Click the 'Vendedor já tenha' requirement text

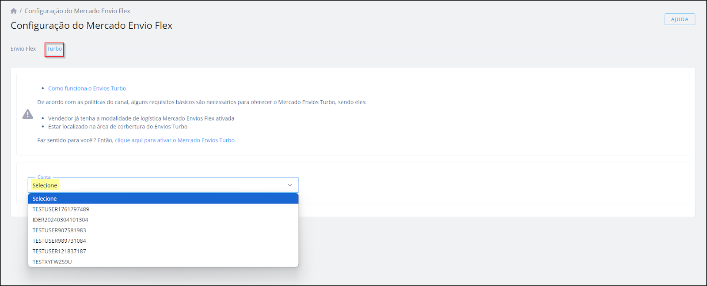coord(141,119)
